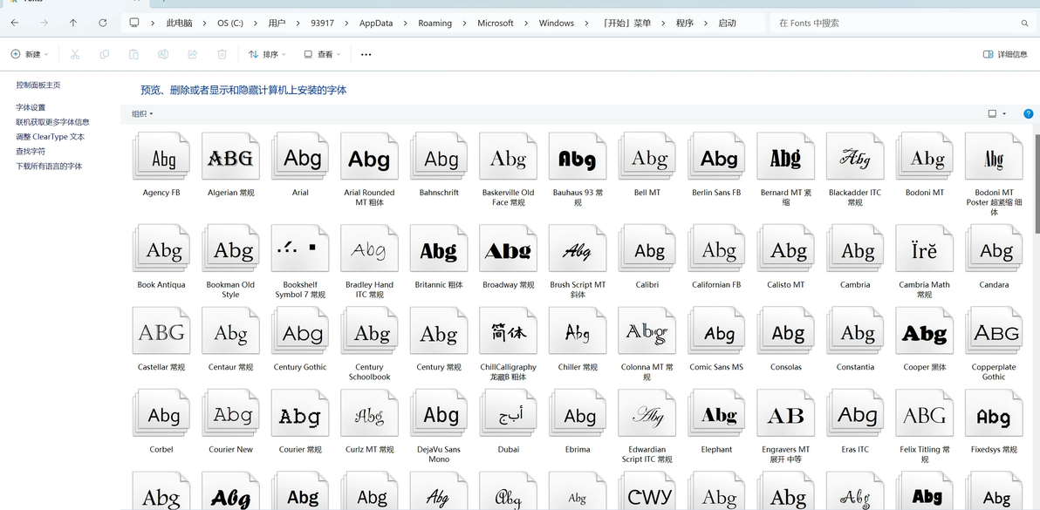Viewport: 1040px width, 510px height.
Task: Open 查找字符 link
Action: click(31, 152)
